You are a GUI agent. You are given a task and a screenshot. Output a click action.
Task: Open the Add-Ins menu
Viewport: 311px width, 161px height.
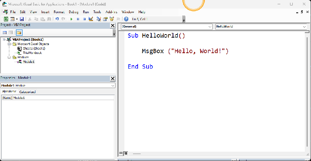tap(112, 12)
